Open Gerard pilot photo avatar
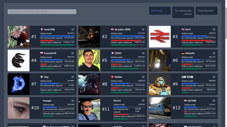 coord(89,109)
